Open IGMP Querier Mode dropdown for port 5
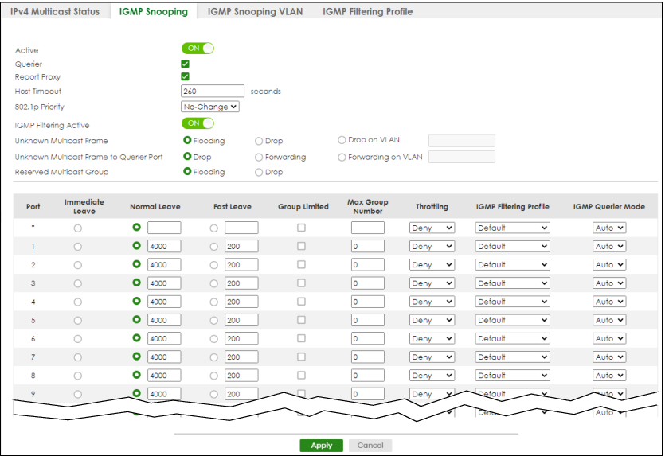 pos(609,320)
